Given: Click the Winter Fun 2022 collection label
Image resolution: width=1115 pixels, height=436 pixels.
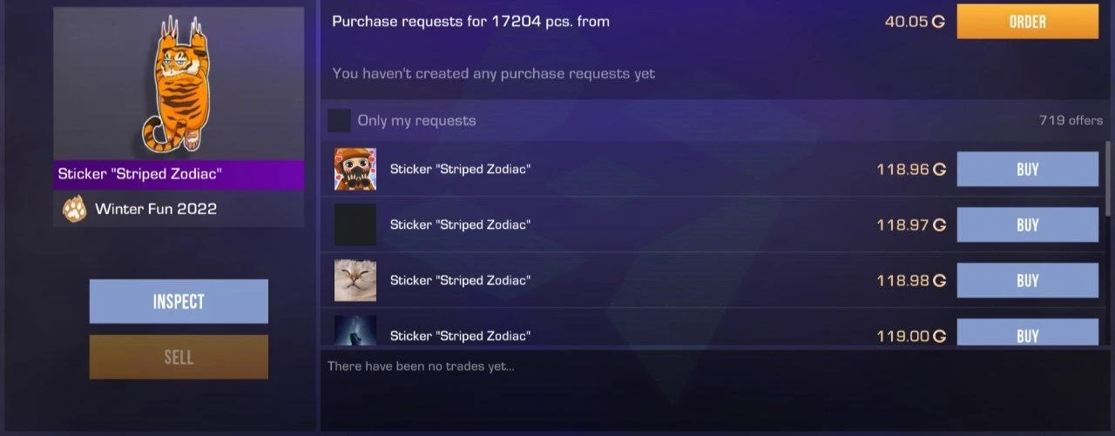Looking at the screenshot, I should tap(156, 209).
